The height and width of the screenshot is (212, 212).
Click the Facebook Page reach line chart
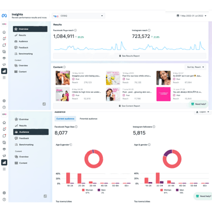(90, 46)
